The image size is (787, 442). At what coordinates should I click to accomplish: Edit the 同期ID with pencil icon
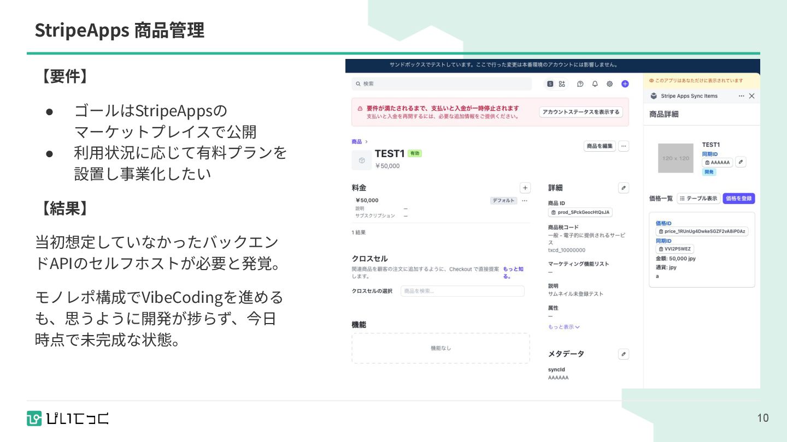click(x=741, y=162)
